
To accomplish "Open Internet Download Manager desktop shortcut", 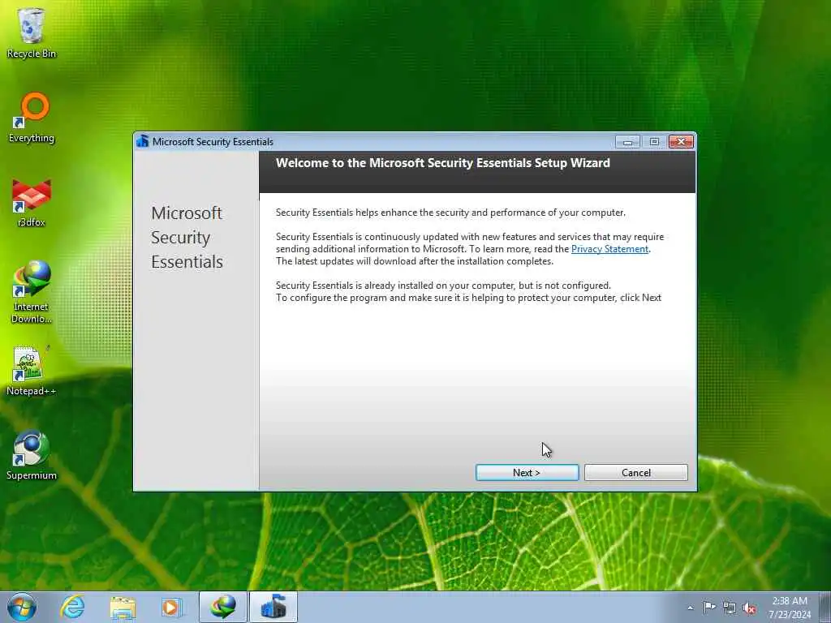I will 32,291.
